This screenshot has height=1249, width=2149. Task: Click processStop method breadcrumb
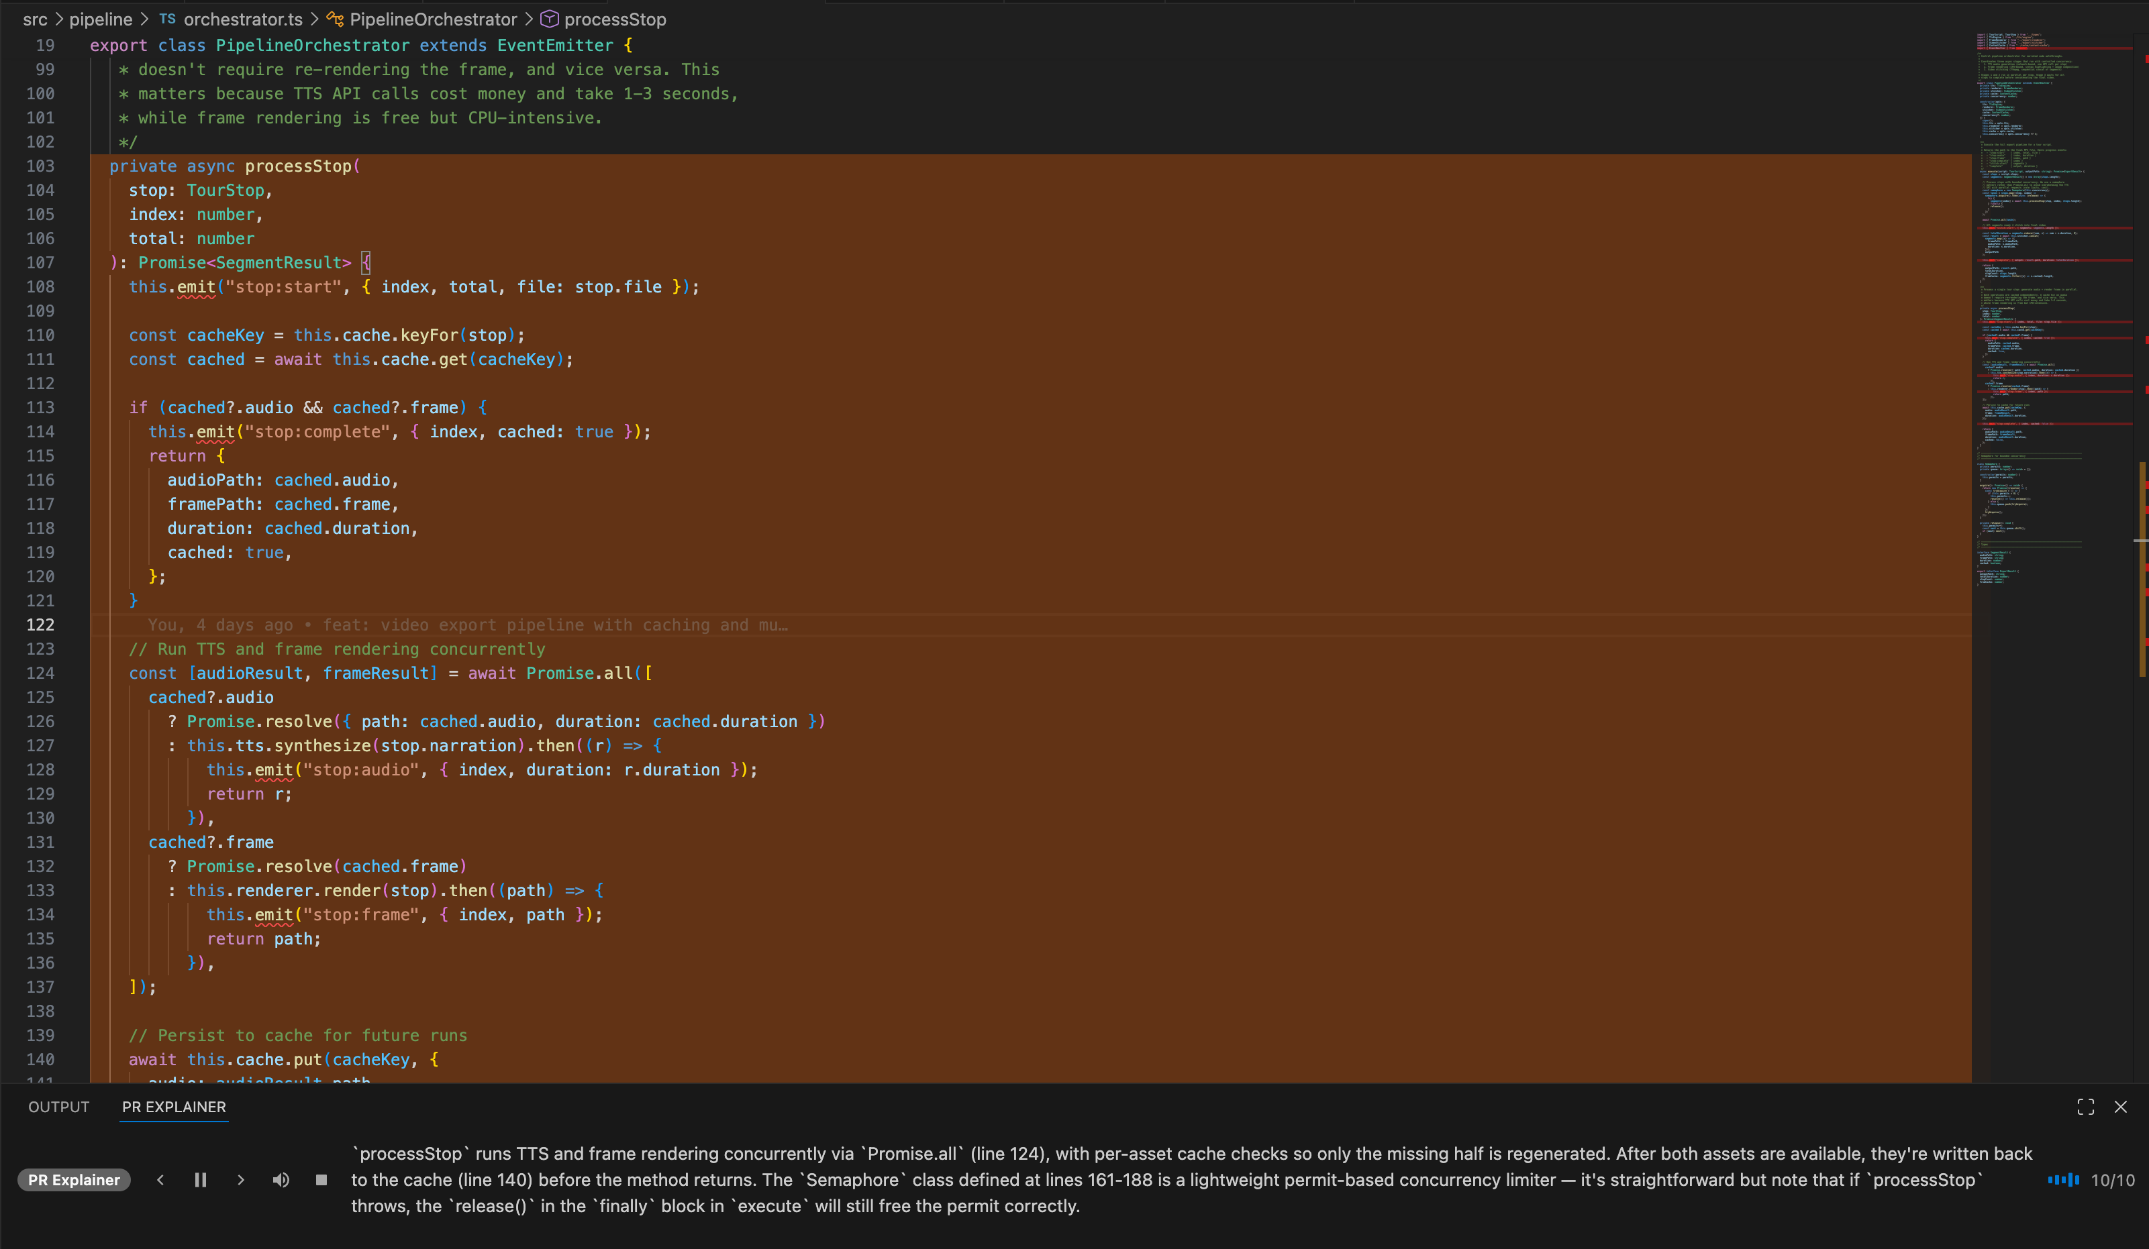tap(614, 19)
